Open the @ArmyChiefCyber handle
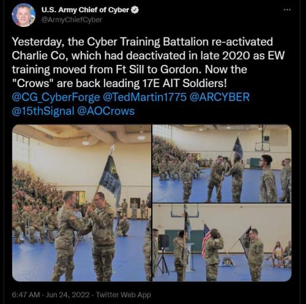This screenshot has height=304, width=306. tap(72, 20)
